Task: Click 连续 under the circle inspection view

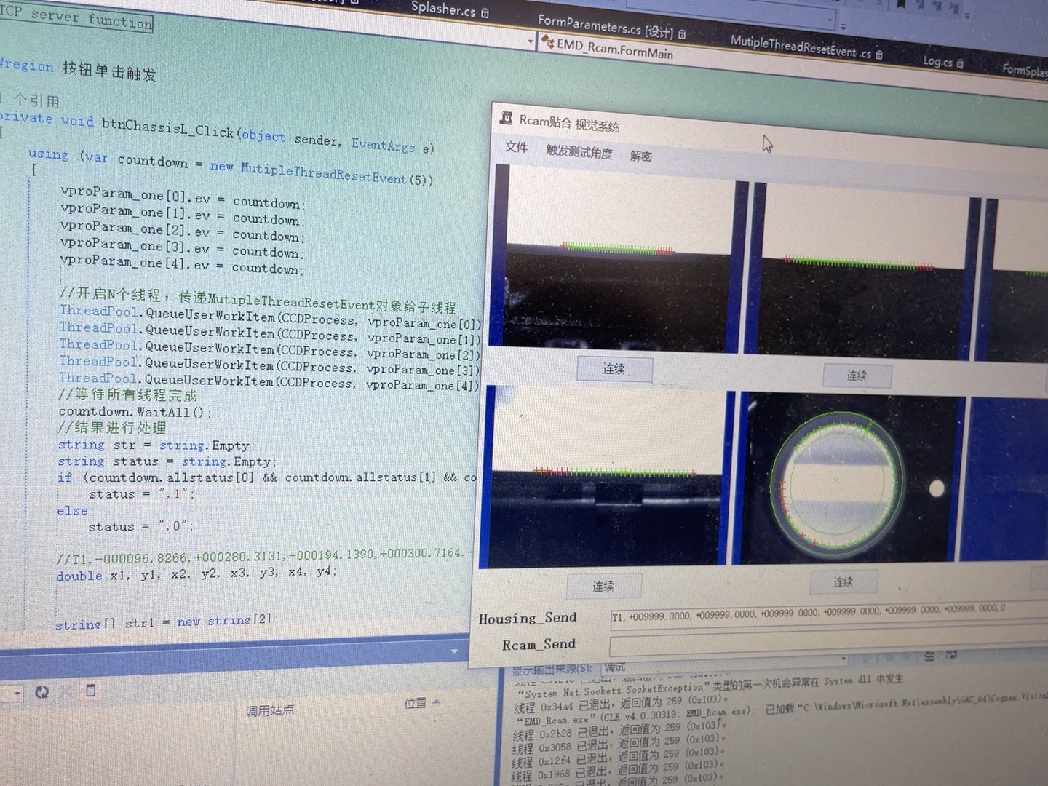Action: point(843,582)
